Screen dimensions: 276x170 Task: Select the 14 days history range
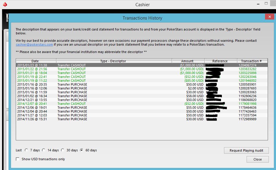pos(44,150)
